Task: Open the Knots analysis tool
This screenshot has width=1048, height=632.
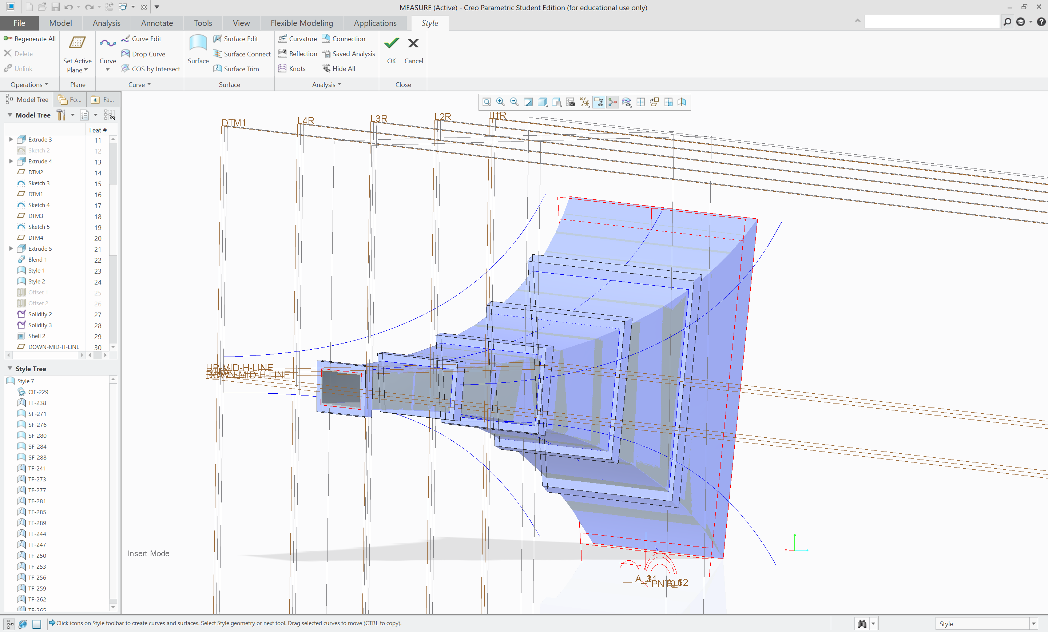Action: tap(297, 68)
